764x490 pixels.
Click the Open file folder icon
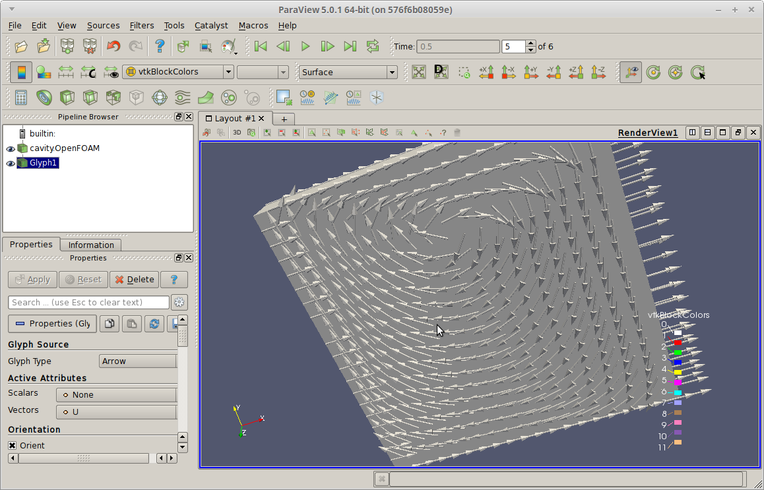coord(21,46)
